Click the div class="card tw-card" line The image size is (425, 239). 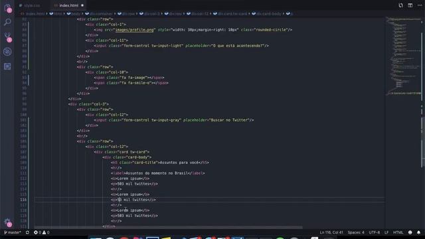(x=122, y=152)
